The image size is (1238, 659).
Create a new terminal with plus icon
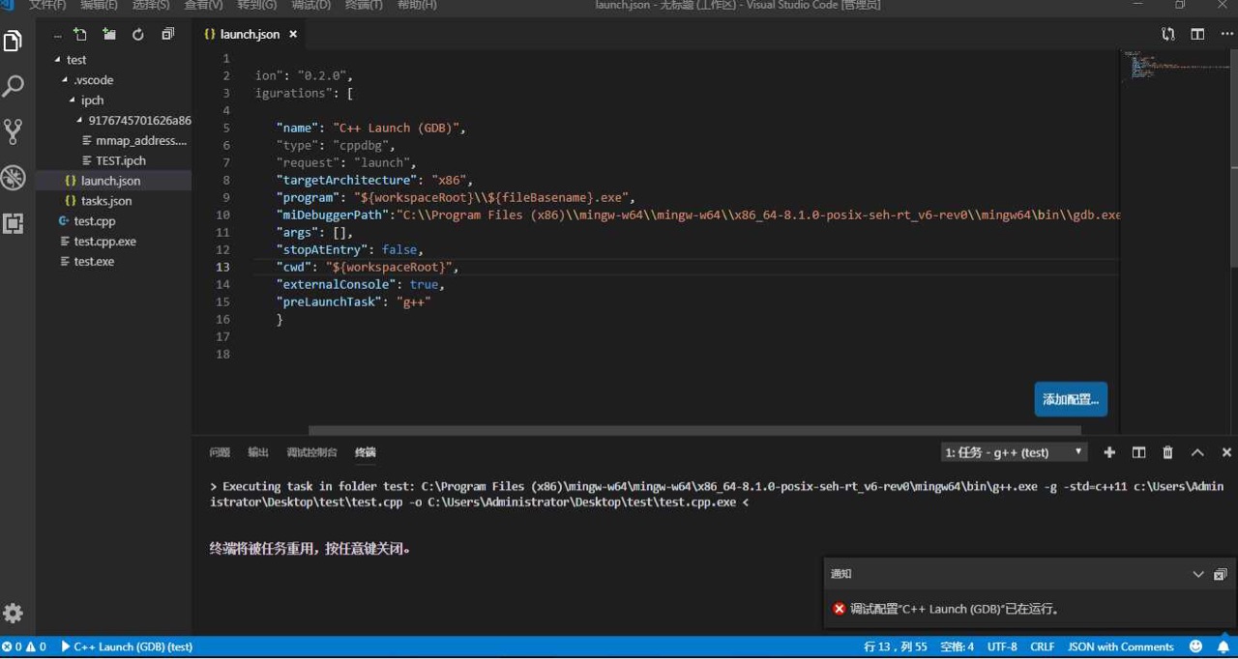click(1109, 452)
